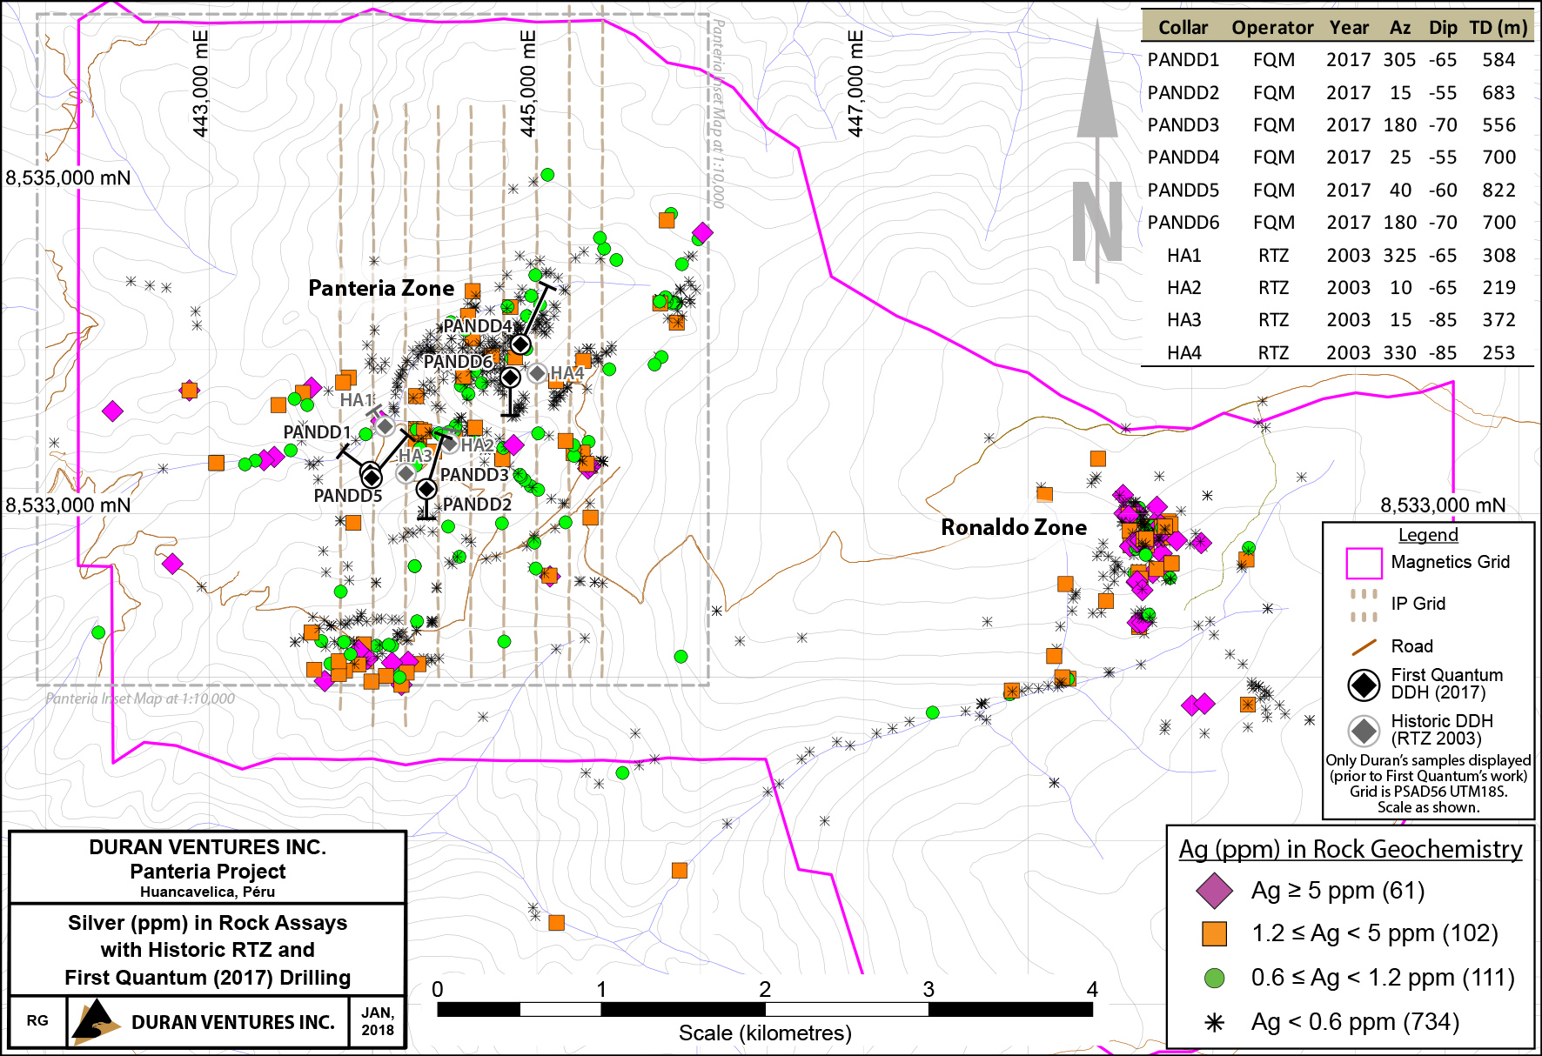The width and height of the screenshot is (1542, 1056).
Task: Click the Huancavelica, Péru subtitle
Action: coord(207,892)
